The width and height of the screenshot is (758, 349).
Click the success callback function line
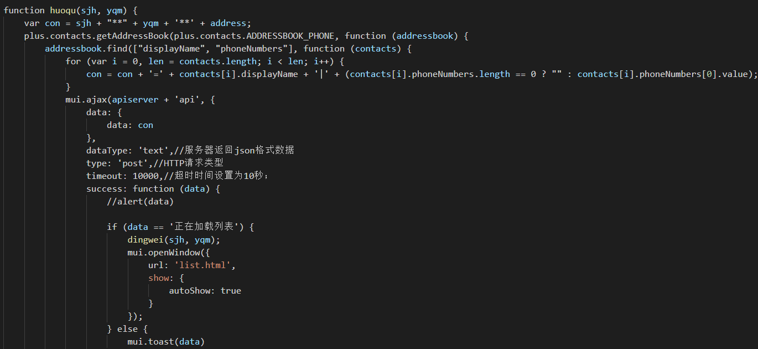coord(153,189)
